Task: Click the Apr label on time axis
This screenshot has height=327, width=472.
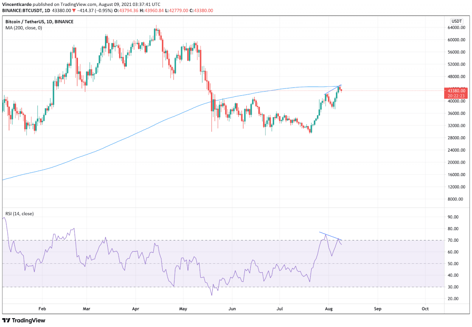Action: click(136, 309)
